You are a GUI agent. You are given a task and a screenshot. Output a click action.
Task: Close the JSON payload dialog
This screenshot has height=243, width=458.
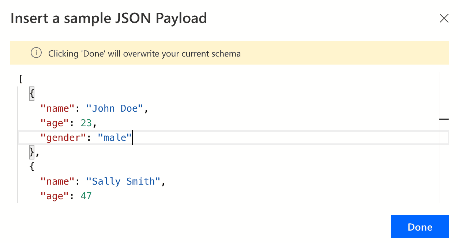[x=444, y=18]
